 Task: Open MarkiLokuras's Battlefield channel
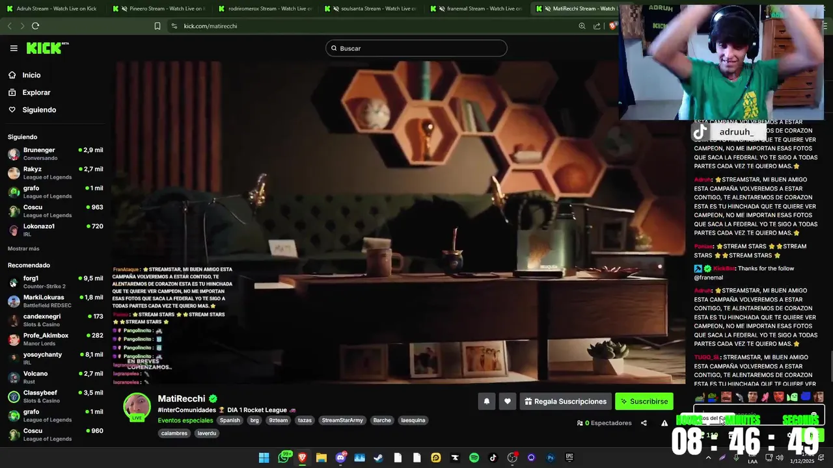[55, 301]
